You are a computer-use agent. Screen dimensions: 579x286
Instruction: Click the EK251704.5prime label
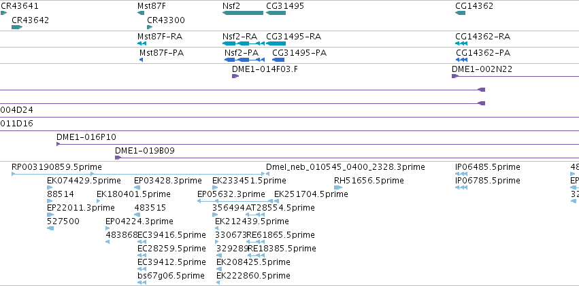(311, 194)
